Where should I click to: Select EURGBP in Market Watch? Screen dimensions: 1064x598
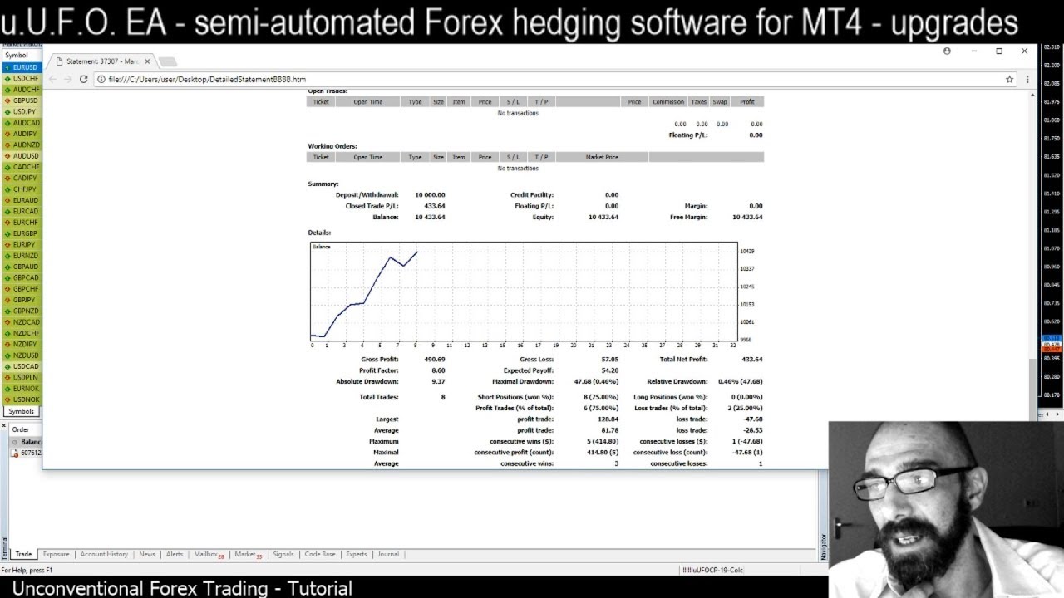(22, 233)
